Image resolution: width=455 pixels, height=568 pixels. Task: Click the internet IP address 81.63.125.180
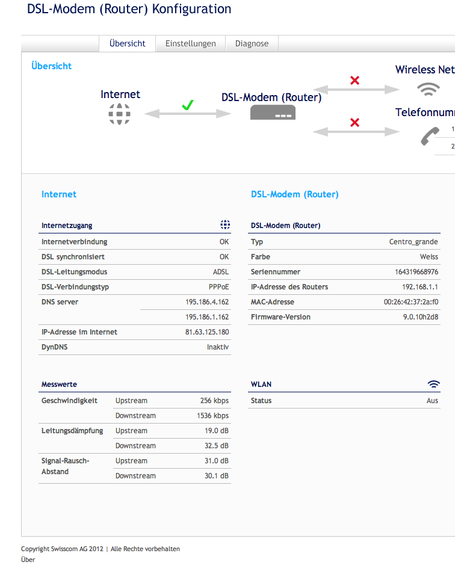207,332
